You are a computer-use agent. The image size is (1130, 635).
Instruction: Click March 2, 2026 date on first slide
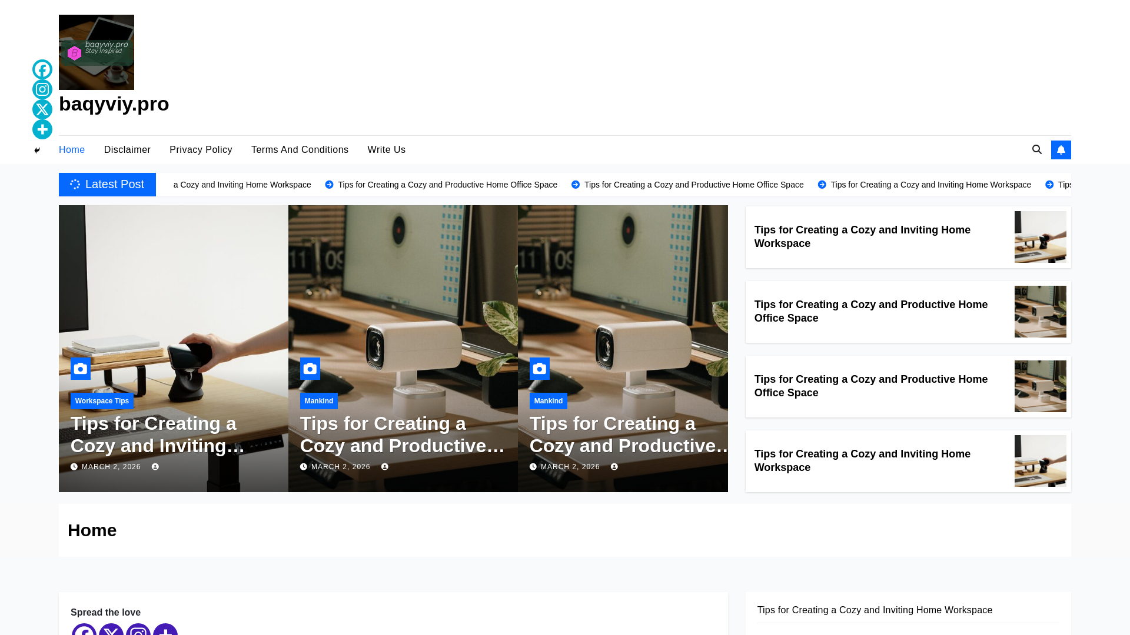pos(111,467)
